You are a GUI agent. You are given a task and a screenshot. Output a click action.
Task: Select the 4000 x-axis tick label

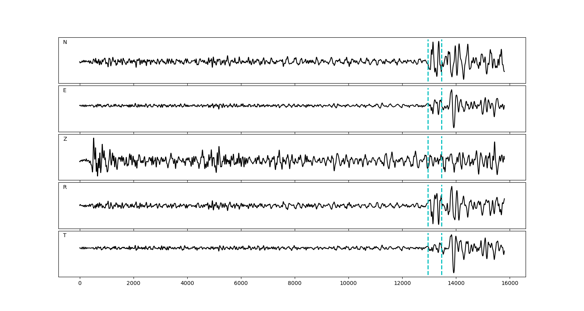click(187, 283)
